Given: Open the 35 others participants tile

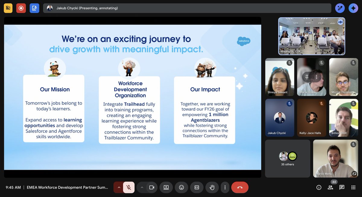Looking at the screenshot, I should [x=287, y=158].
